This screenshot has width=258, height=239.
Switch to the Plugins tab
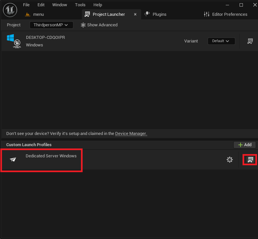point(155,14)
